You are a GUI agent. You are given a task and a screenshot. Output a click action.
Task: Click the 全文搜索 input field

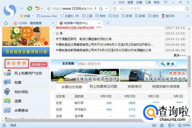point(116,64)
